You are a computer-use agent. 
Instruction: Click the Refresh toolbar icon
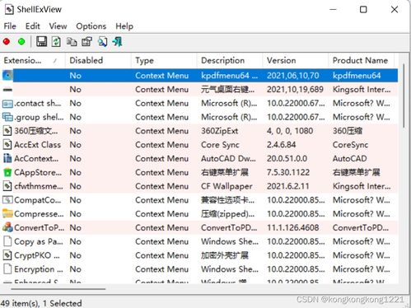coord(56,42)
